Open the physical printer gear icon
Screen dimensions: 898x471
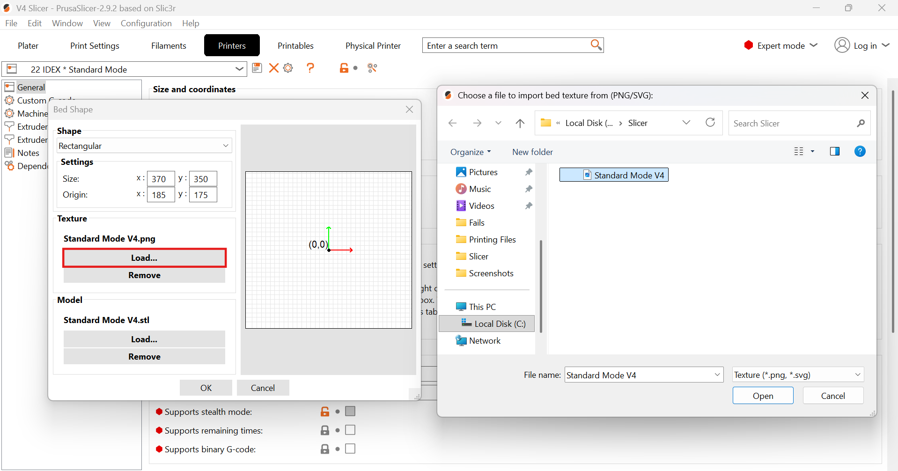(288, 68)
